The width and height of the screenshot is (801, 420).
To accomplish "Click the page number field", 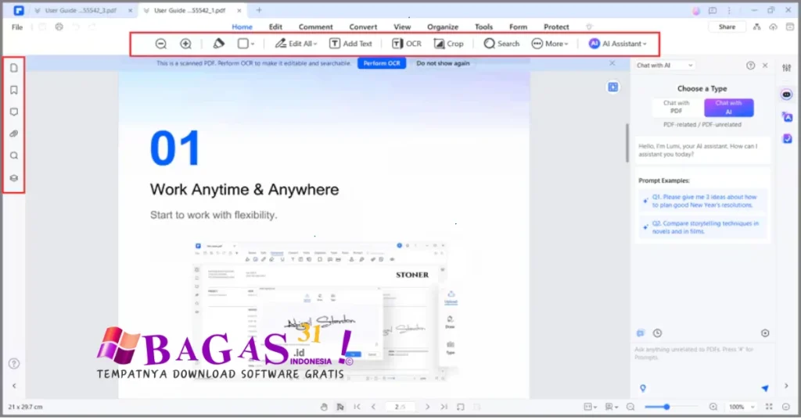I will [x=400, y=407].
